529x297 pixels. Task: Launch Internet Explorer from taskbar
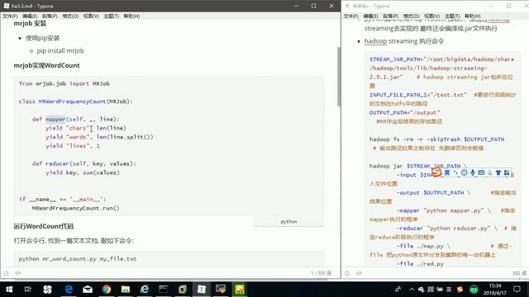pos(145,290)
